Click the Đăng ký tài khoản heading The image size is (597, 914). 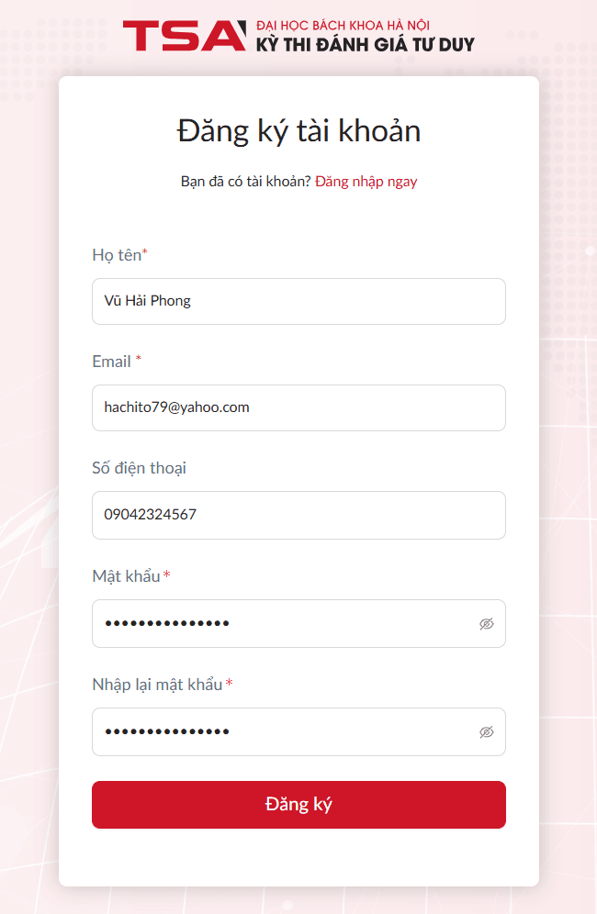(x=298, y=131)
